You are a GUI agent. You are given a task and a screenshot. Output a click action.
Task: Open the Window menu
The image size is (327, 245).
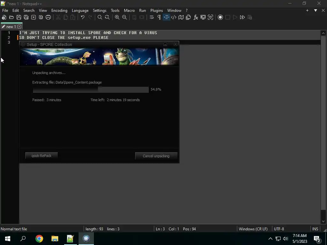174,11
